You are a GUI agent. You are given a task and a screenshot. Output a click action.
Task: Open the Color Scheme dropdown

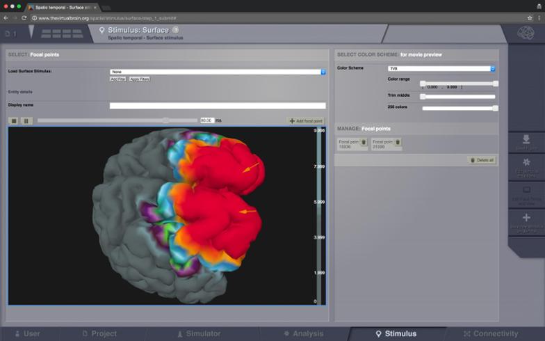(x=441, y=69)
